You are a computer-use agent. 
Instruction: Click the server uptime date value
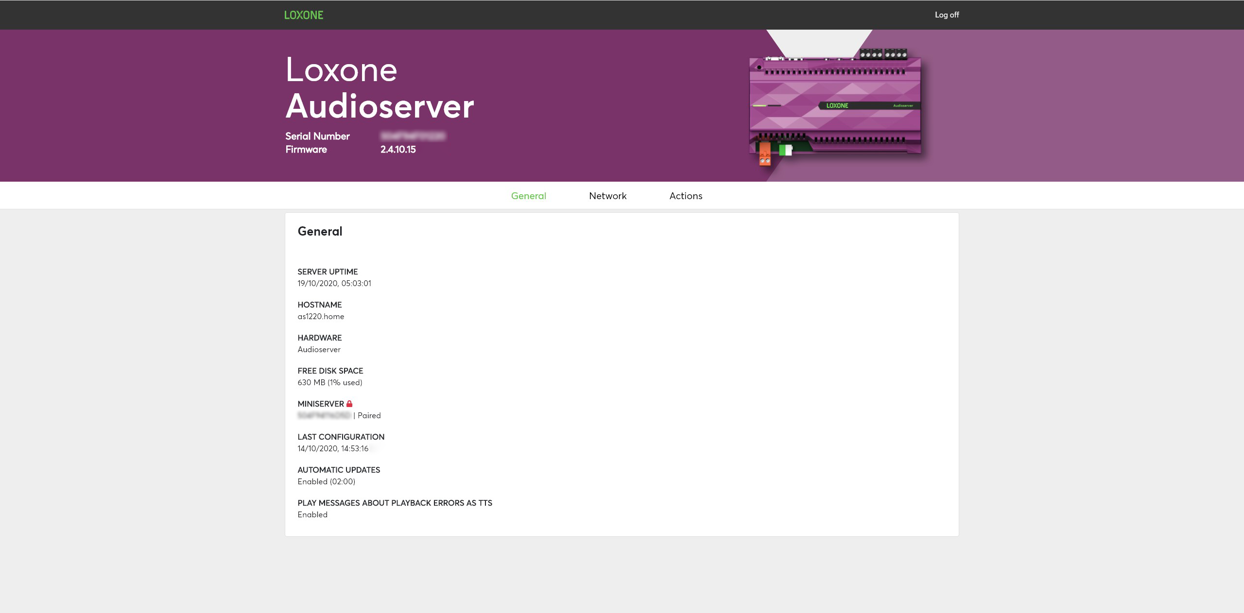tap(334, 284)
